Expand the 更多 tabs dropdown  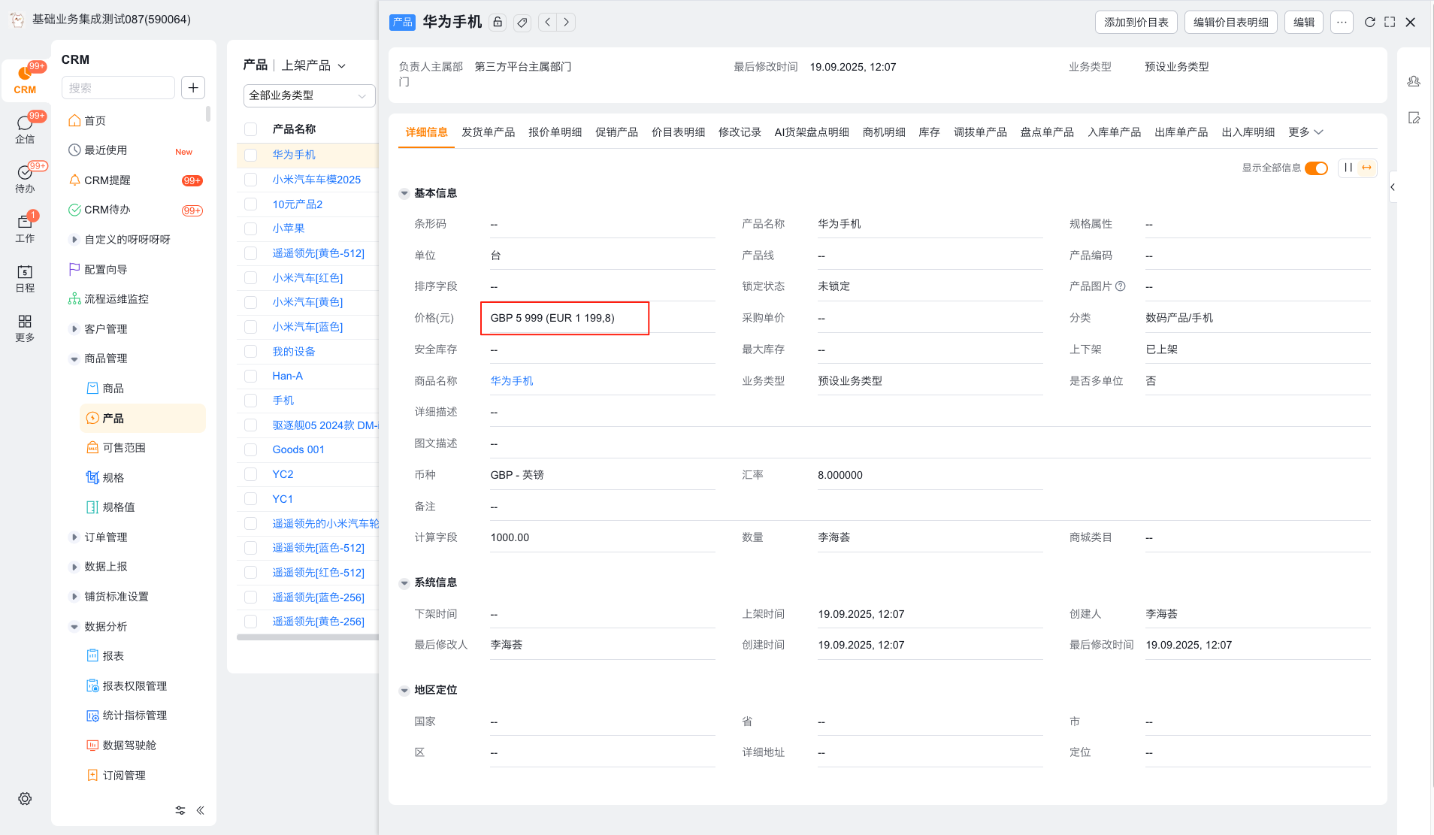click(x=1305, y=132)
